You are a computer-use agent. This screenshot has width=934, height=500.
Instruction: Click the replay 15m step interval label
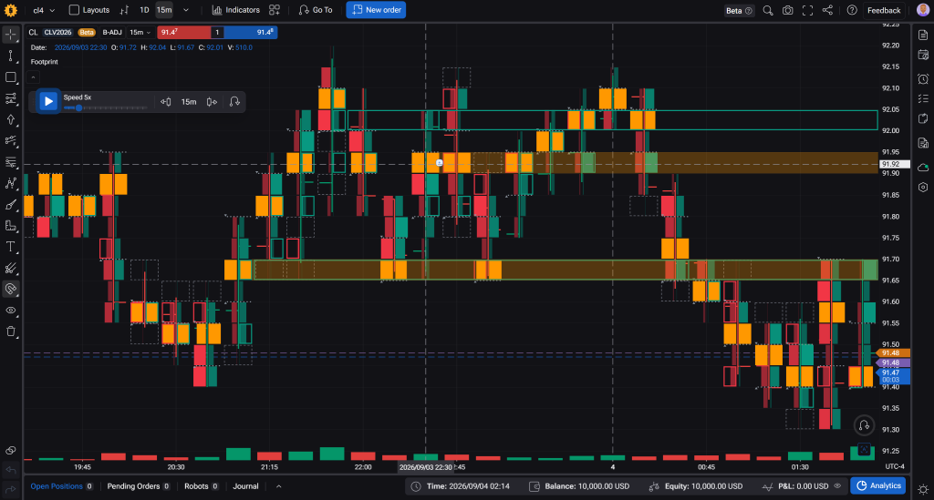189,102
